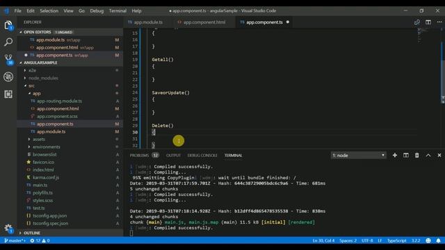
Task: Collapse the Open Editors section
Action: tap(70, 32)
